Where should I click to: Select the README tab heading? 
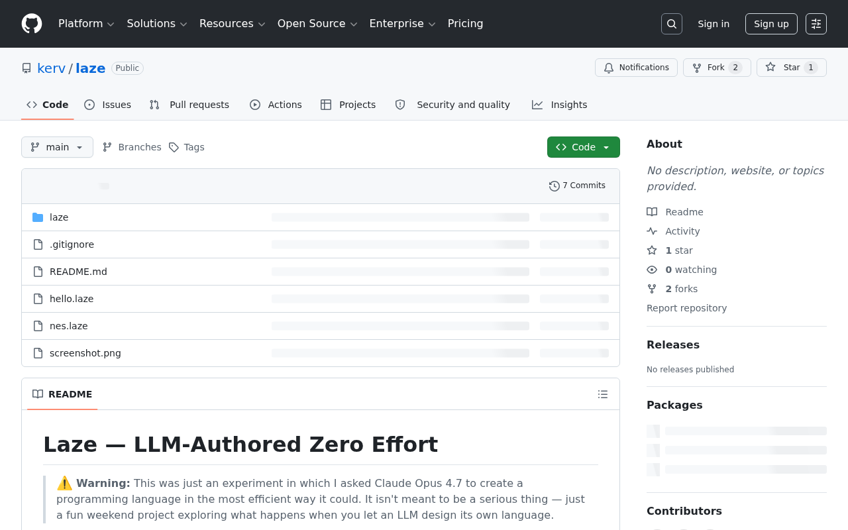62,394
